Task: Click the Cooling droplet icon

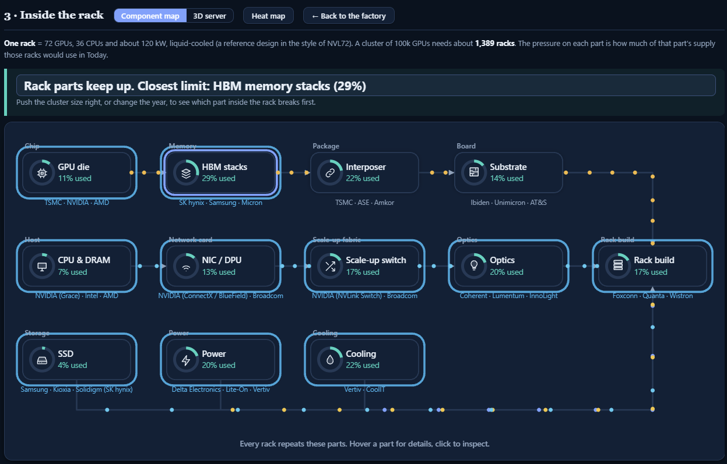Action: point(330,360)
